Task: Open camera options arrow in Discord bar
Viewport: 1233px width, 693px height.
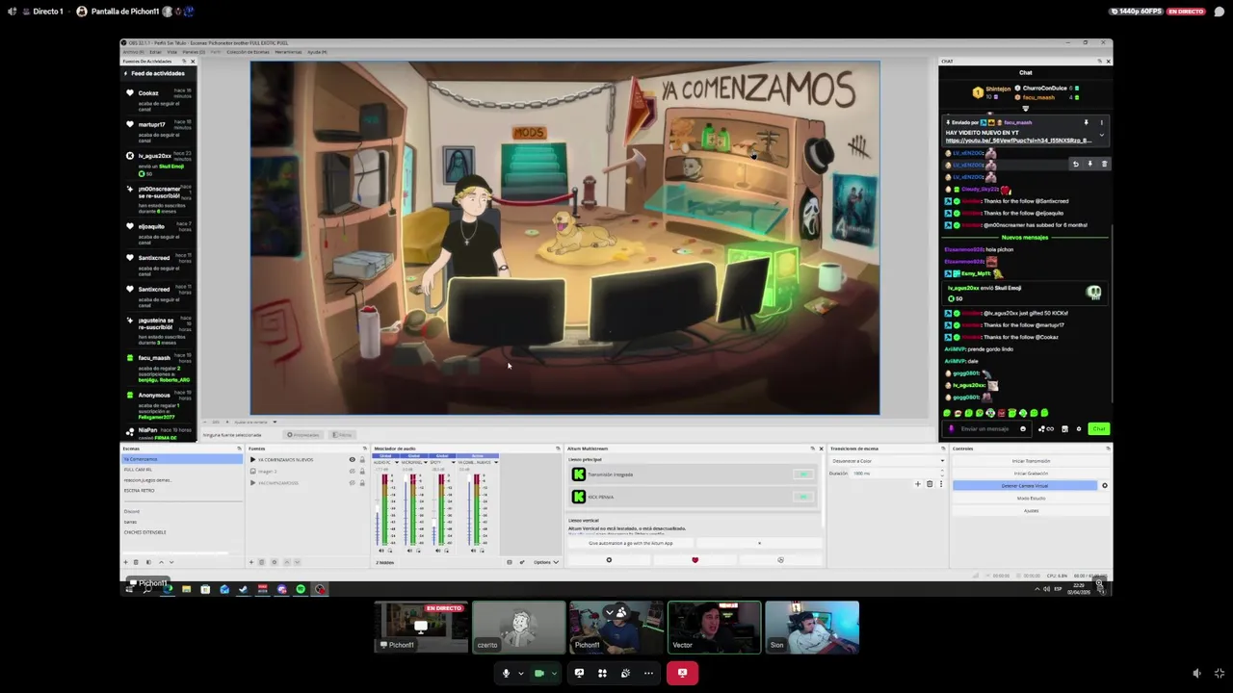Action: [x=554, y=673]
